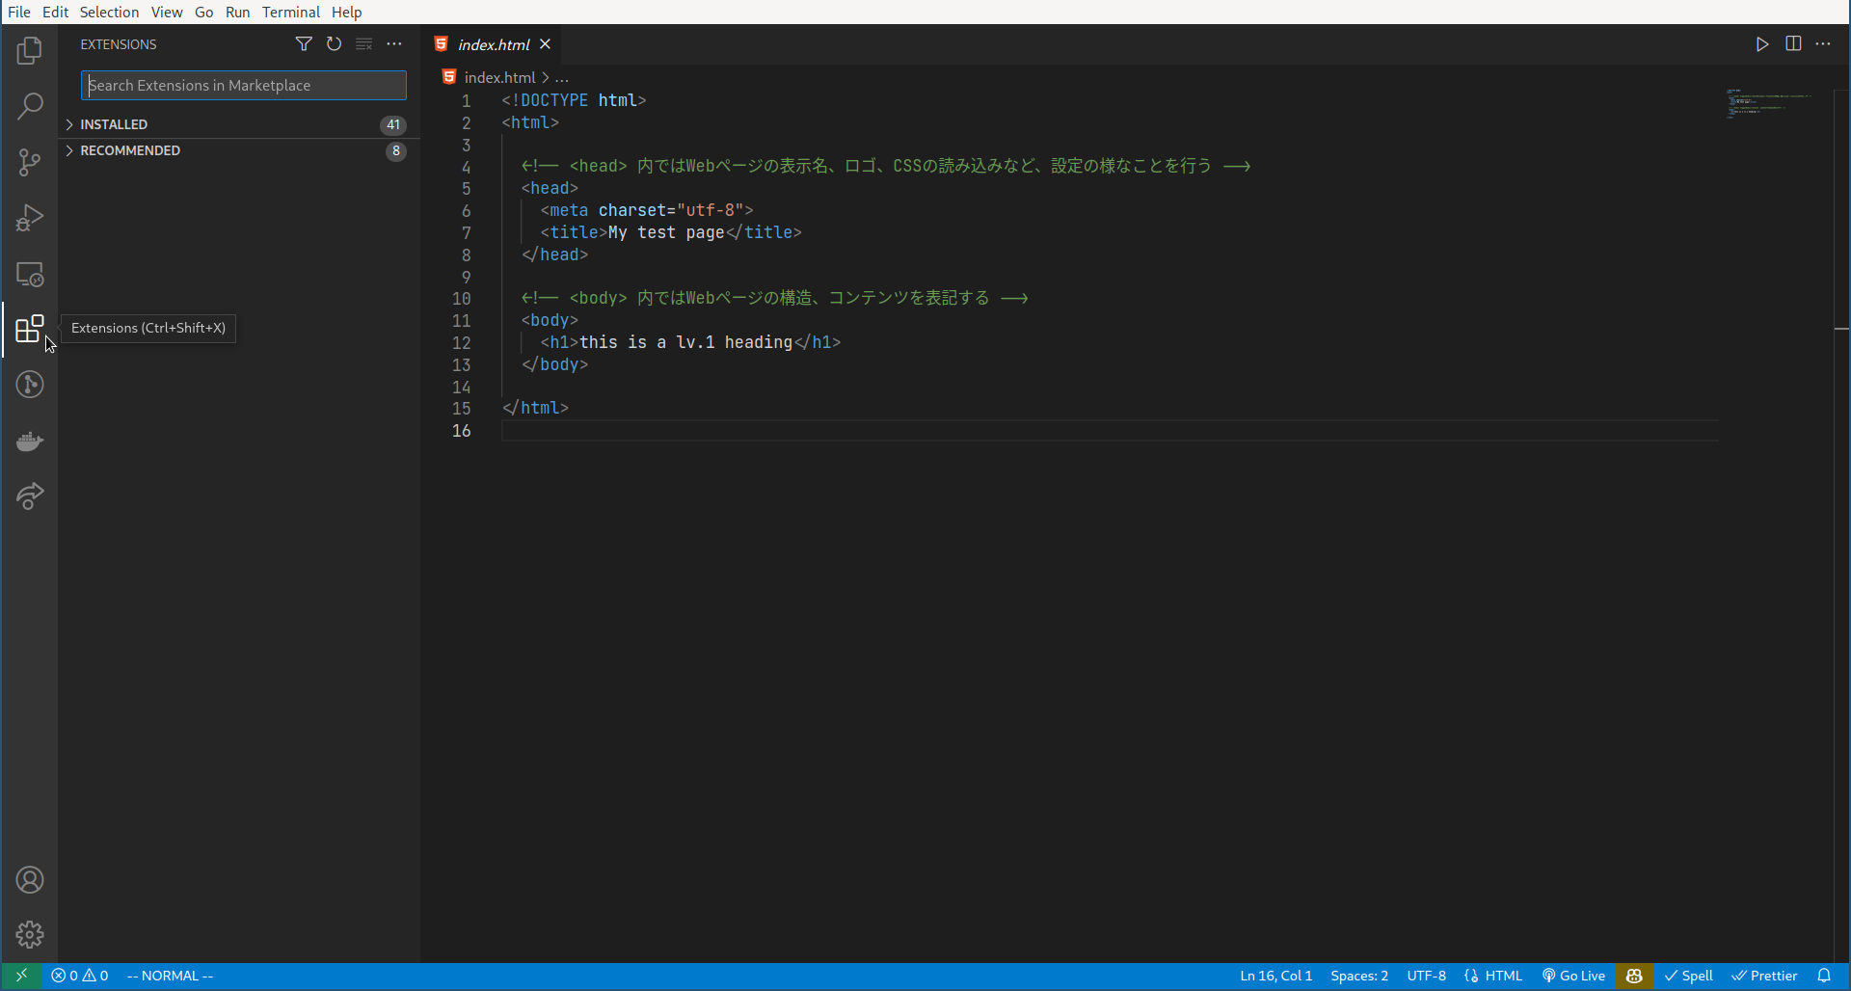Select the Search icon in the Activity Bar
Image resolution: width=1851 pixels, height=991 pixels.
coord(29,106)
